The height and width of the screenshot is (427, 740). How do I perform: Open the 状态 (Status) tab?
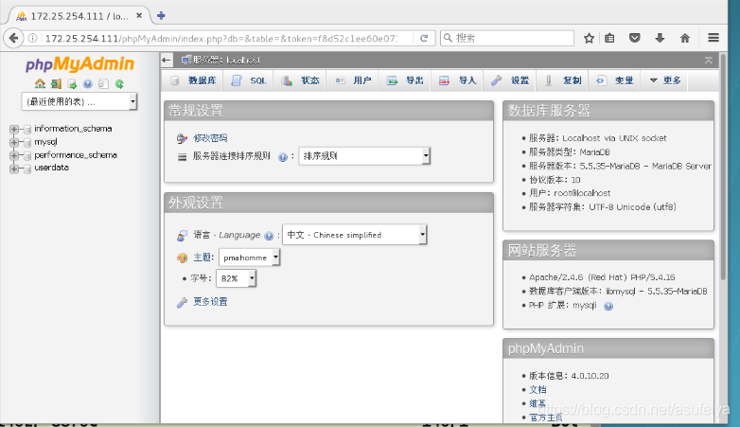pos(300,80)
